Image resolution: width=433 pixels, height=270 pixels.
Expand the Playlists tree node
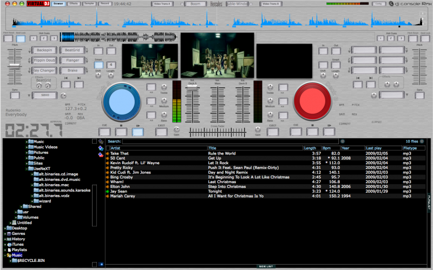click(x=4, y=250)
